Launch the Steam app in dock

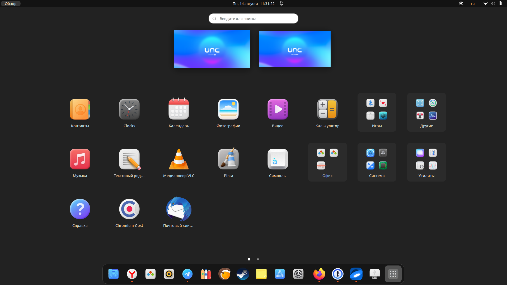243,274
